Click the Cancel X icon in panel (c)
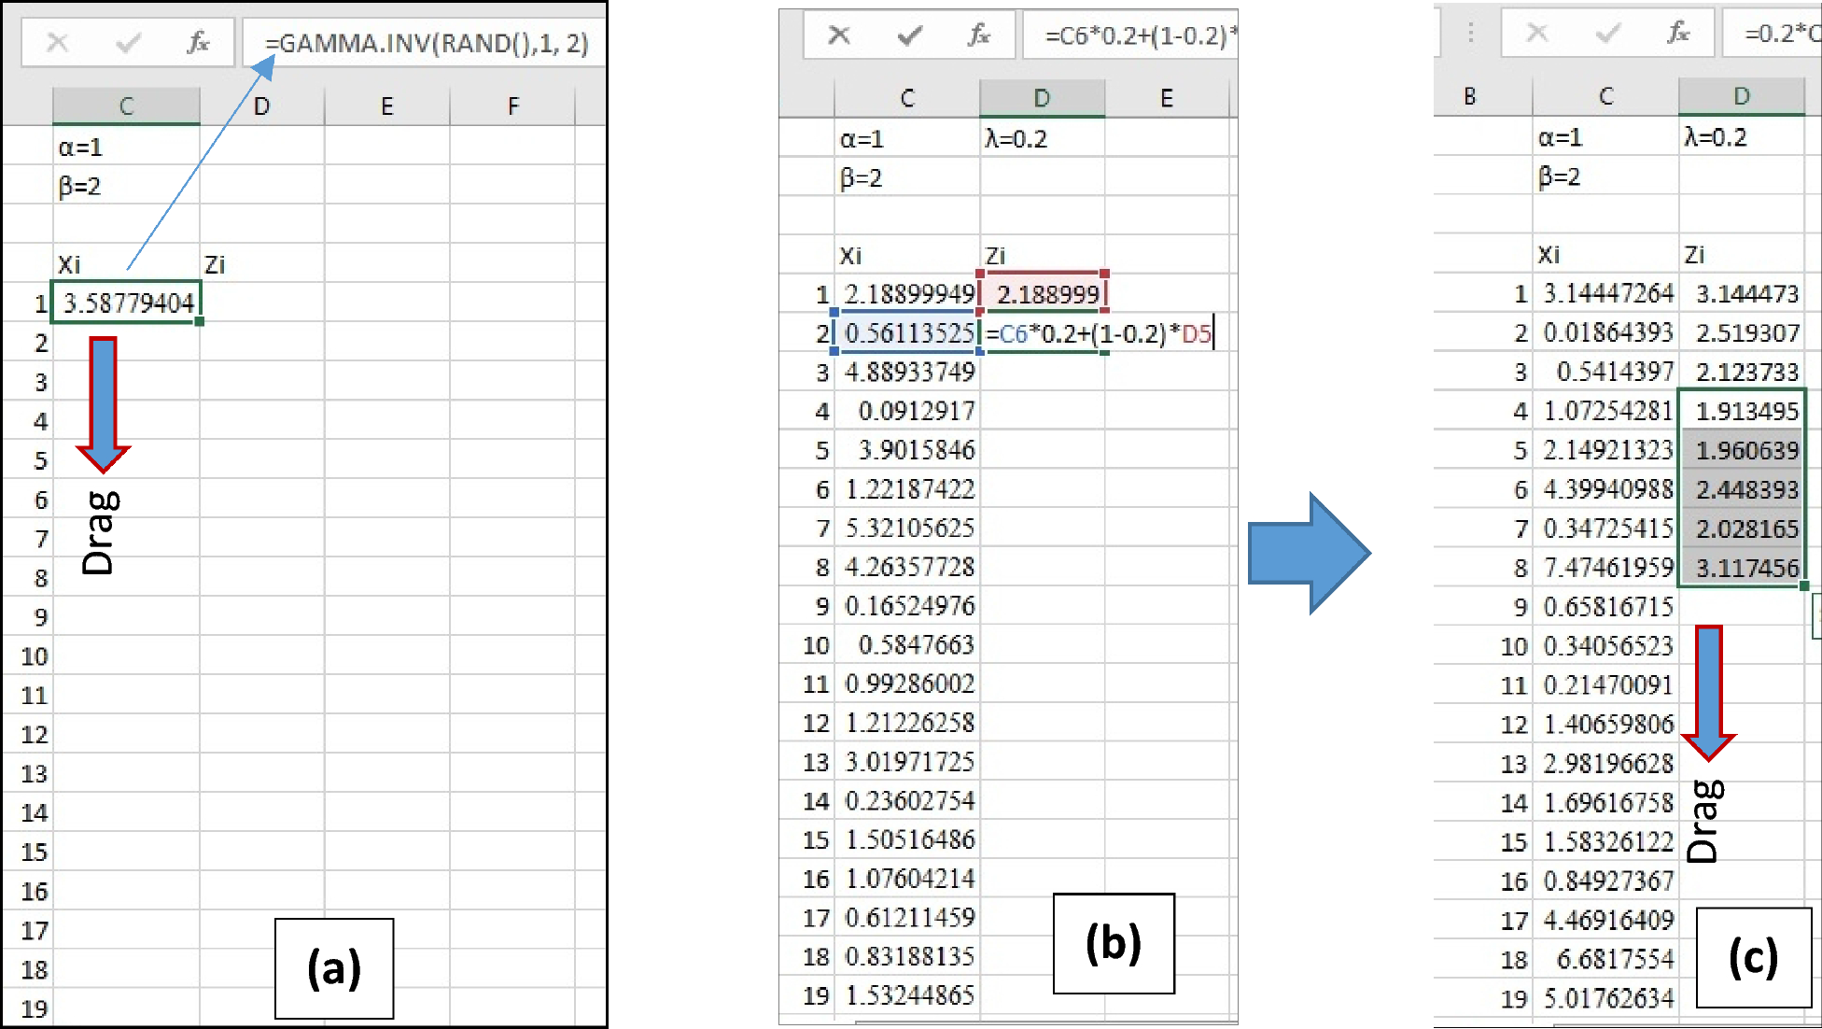Screen dimensions: 1822x1029 pos(1538,34)
